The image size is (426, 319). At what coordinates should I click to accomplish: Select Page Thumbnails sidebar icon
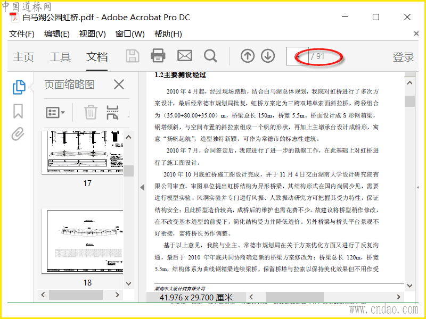(x=19, y=87)
